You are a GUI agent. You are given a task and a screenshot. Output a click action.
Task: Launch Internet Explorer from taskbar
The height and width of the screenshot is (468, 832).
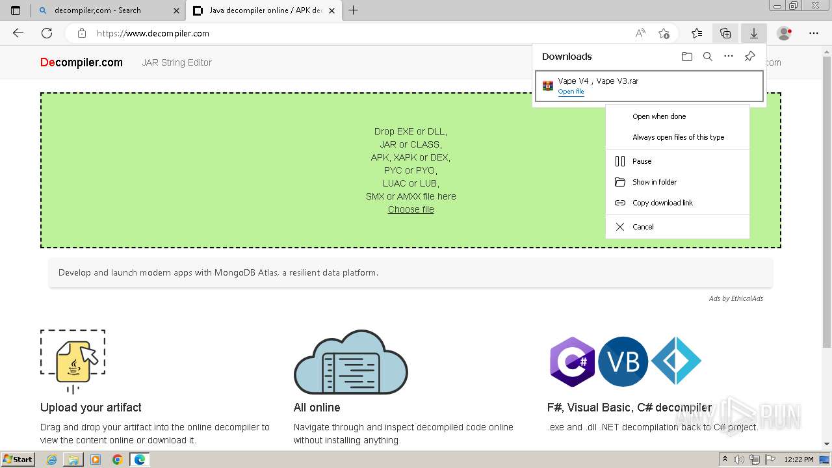coord(51,460)
